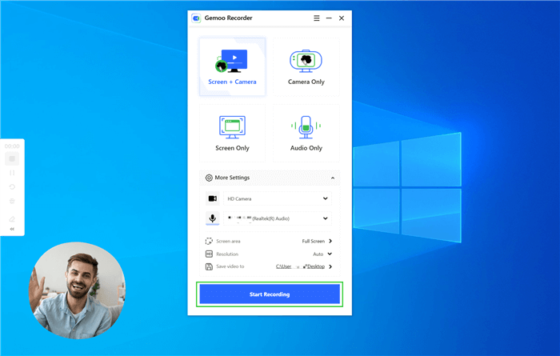Click arrow next to save path
Viewport: 560px width, 356px height.
[330, 266]
